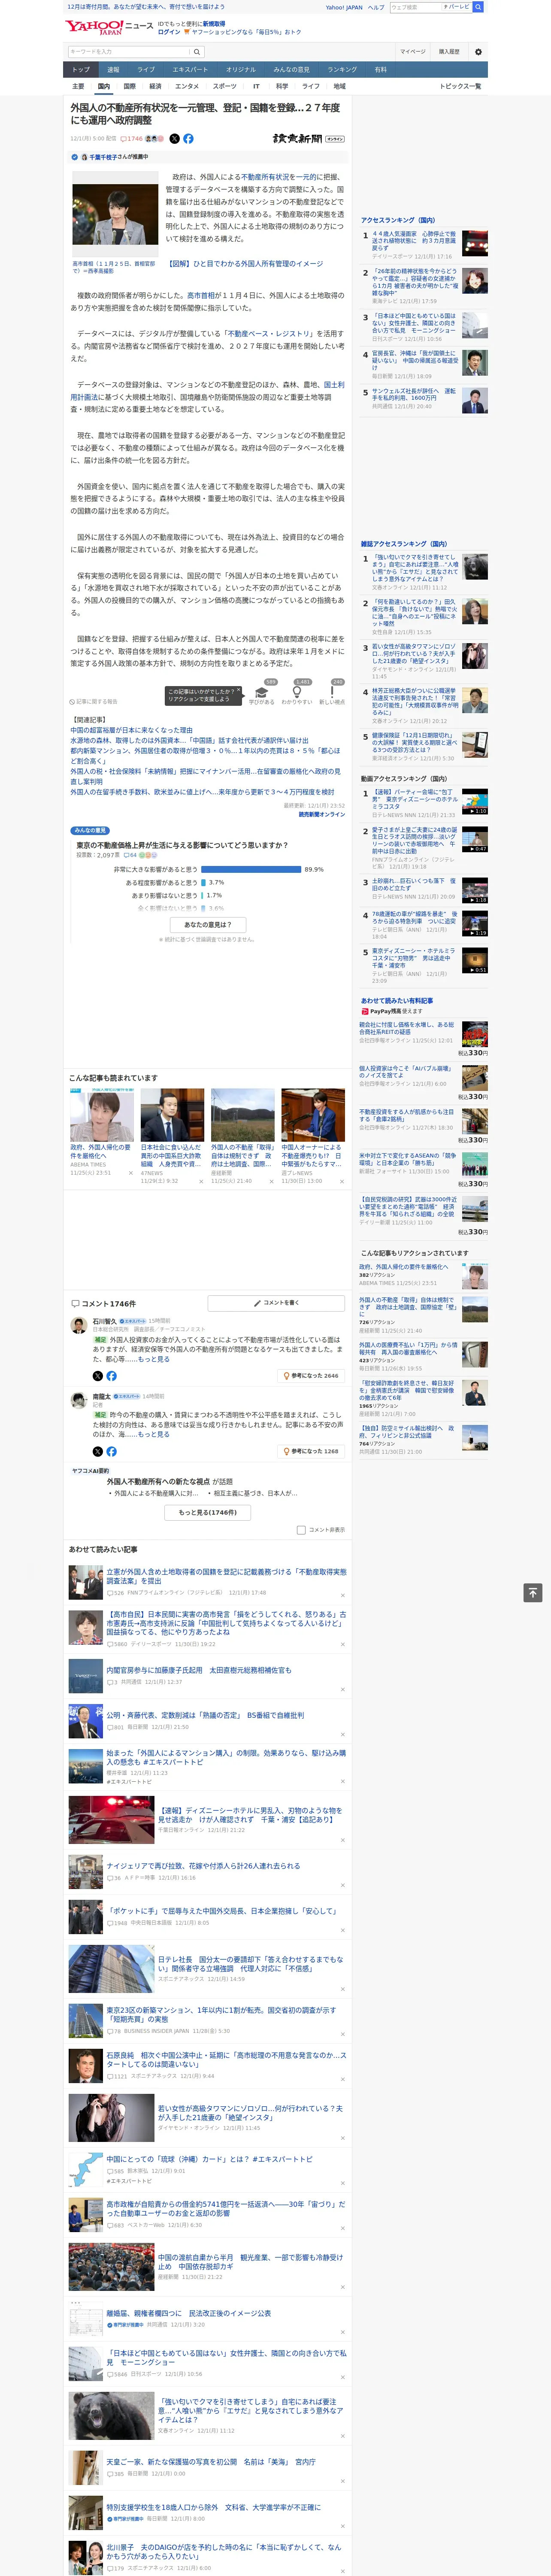Click もっと見る(1746件) to expand comments
The image size is (551, 2576).
click(x=208, y=1512)
